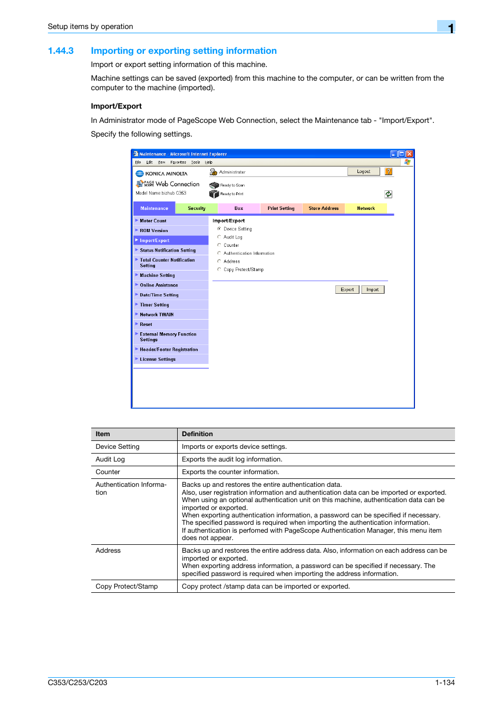Viewport: 503px width, 712px height.
Task: Click the Windows flag logo in browser
Action: tap(407, 162)
